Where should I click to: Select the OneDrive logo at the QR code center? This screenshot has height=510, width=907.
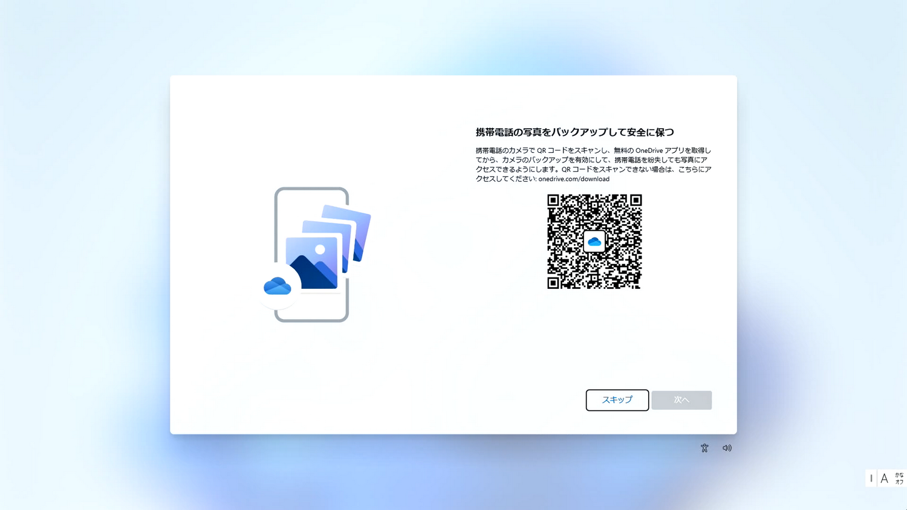click(x=594, y=242)
